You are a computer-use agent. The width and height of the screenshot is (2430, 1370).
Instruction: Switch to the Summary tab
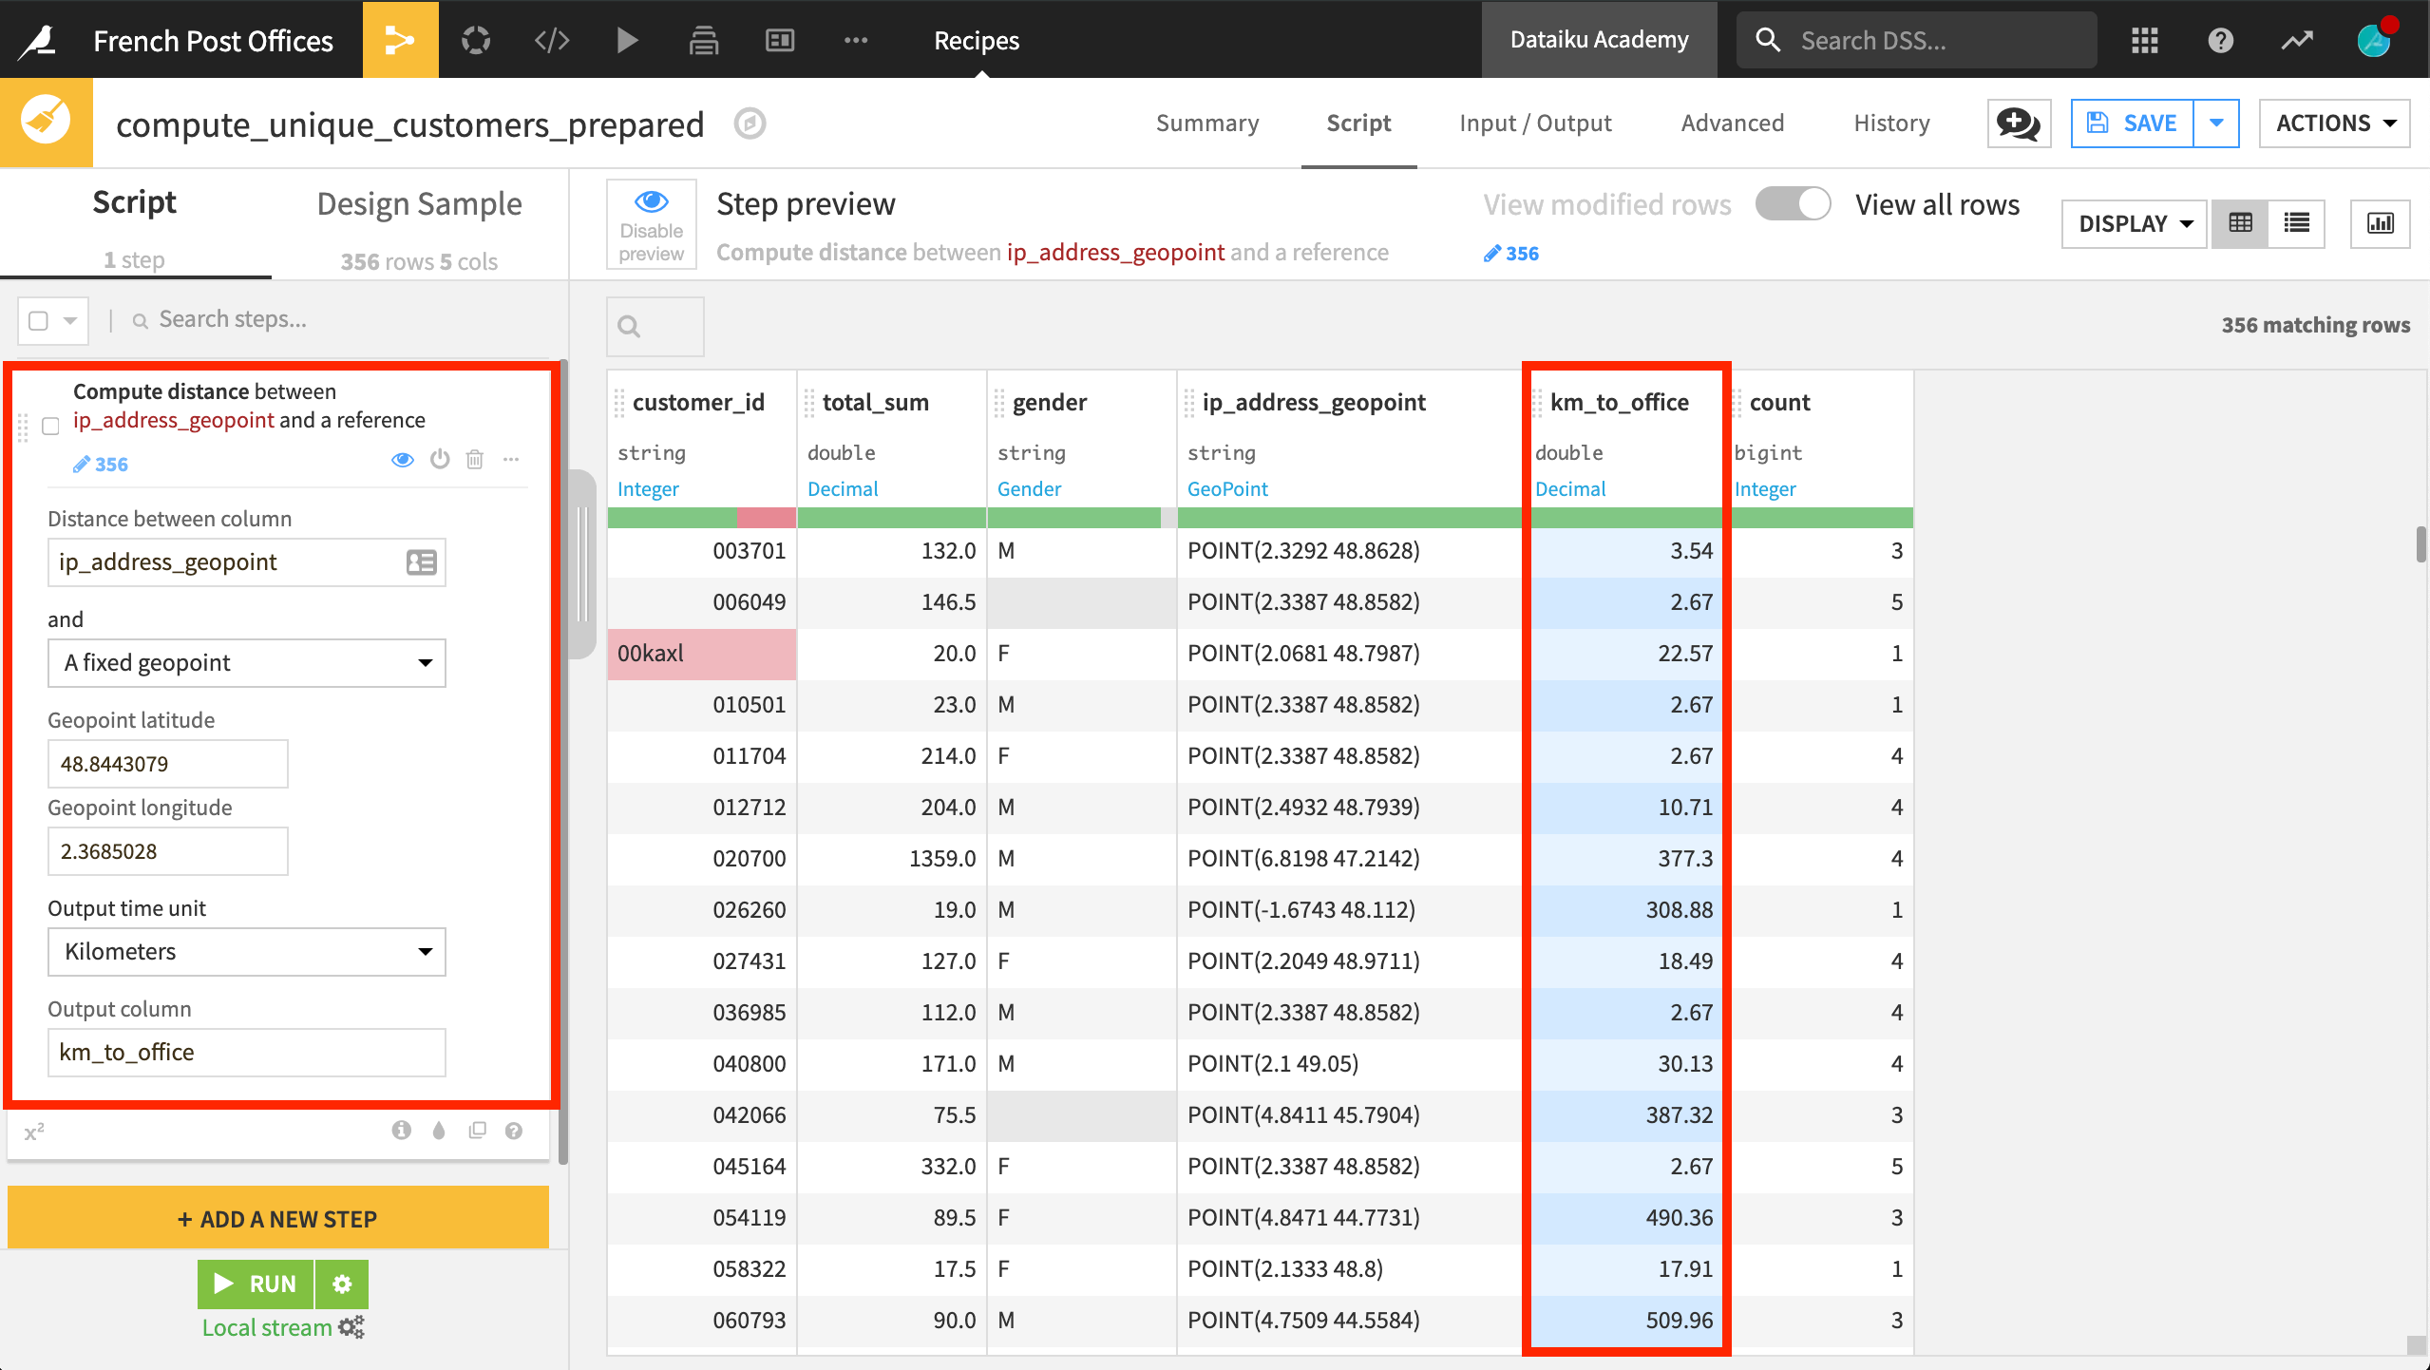pos(1200,122)
